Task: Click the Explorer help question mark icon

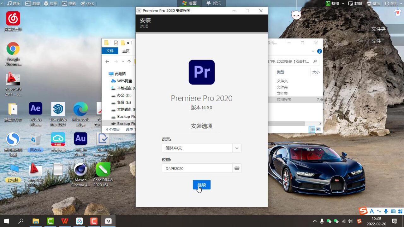Action: pos(319,51)
